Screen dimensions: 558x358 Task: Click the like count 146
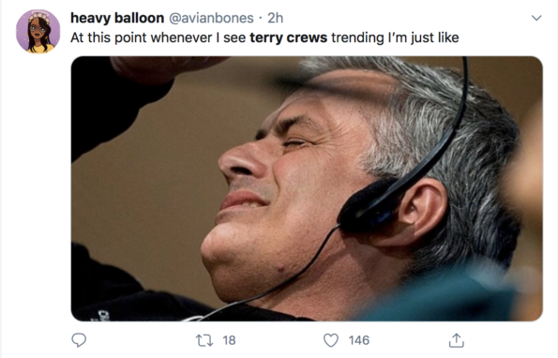pyautogui.click(x=358, y=340)
